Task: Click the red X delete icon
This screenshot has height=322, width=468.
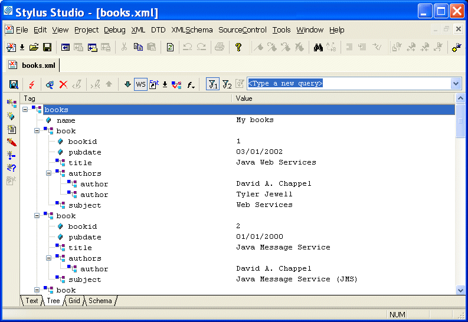Action: [63, 84]
